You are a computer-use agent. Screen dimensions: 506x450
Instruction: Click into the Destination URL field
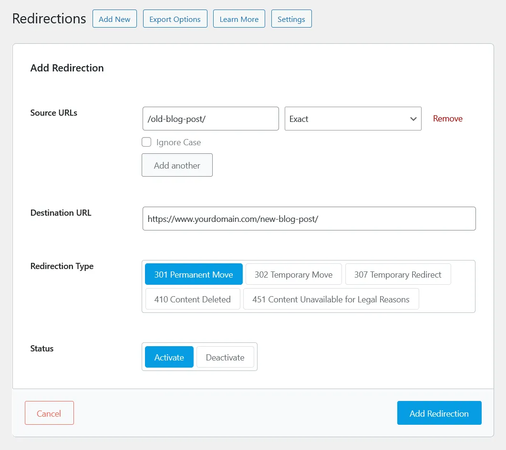pos(309,219)
